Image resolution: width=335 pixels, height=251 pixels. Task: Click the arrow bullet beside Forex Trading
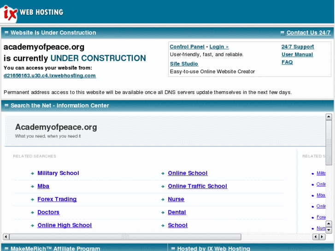coord(32,199)
